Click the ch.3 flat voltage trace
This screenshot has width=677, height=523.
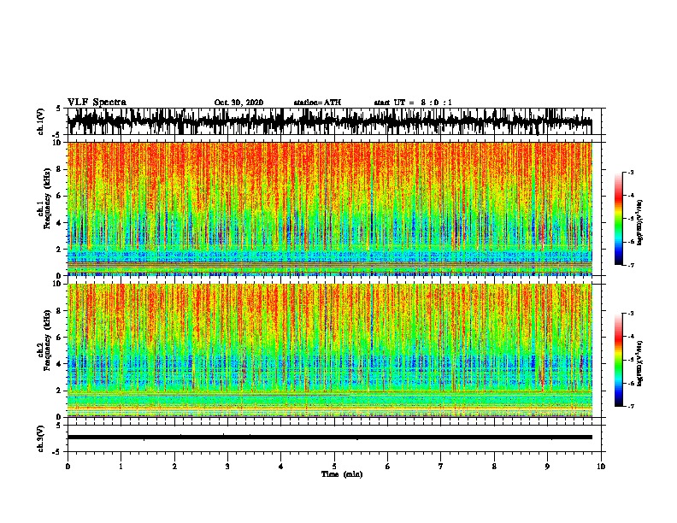coord(329,438)
